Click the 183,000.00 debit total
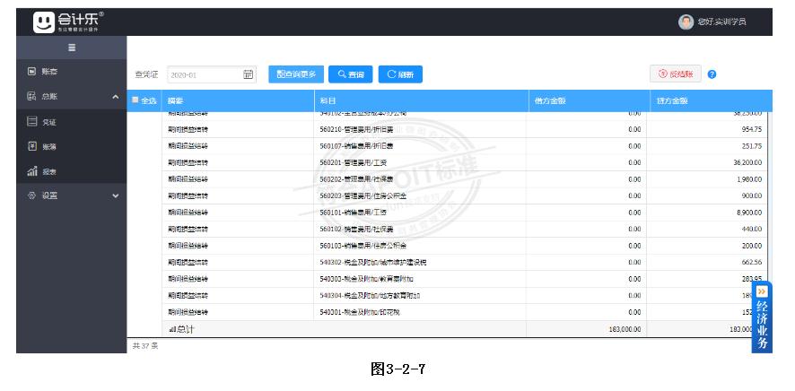This screenshot has width=795, height=391. point(625,329)
